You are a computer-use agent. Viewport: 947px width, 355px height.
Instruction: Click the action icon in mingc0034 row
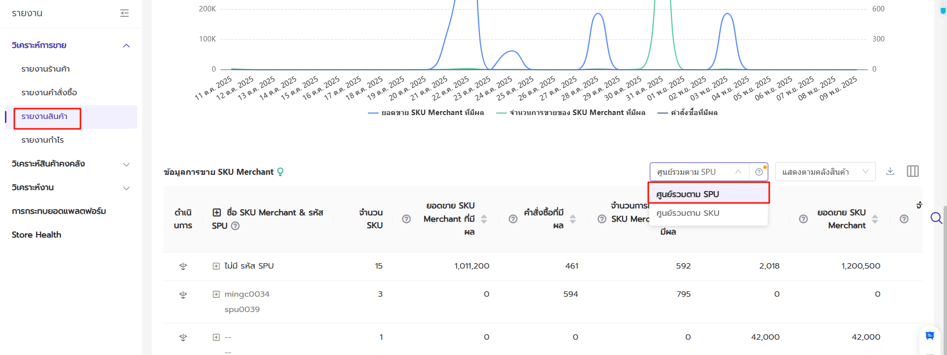click(x=183, y=295)
